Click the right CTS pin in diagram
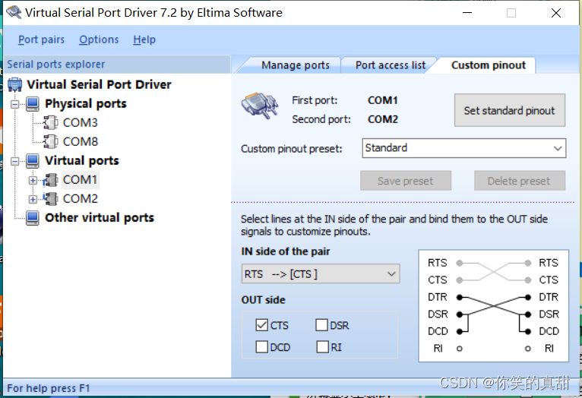 pyautogui.click(x=528, y=280)
